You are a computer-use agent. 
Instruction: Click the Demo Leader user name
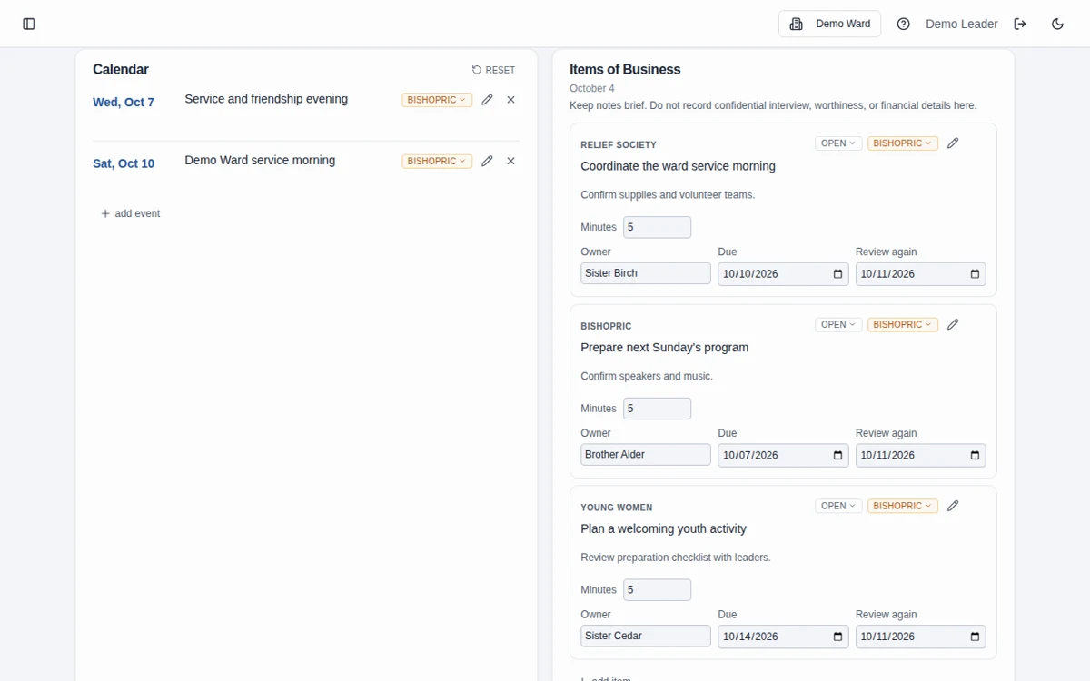962,24
